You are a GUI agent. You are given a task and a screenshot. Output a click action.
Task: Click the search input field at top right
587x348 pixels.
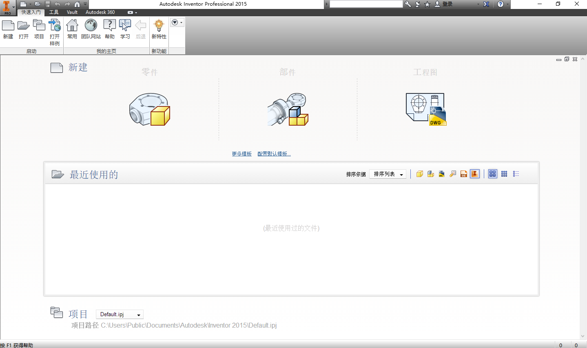pyautogui.click(x=365, y=4)
